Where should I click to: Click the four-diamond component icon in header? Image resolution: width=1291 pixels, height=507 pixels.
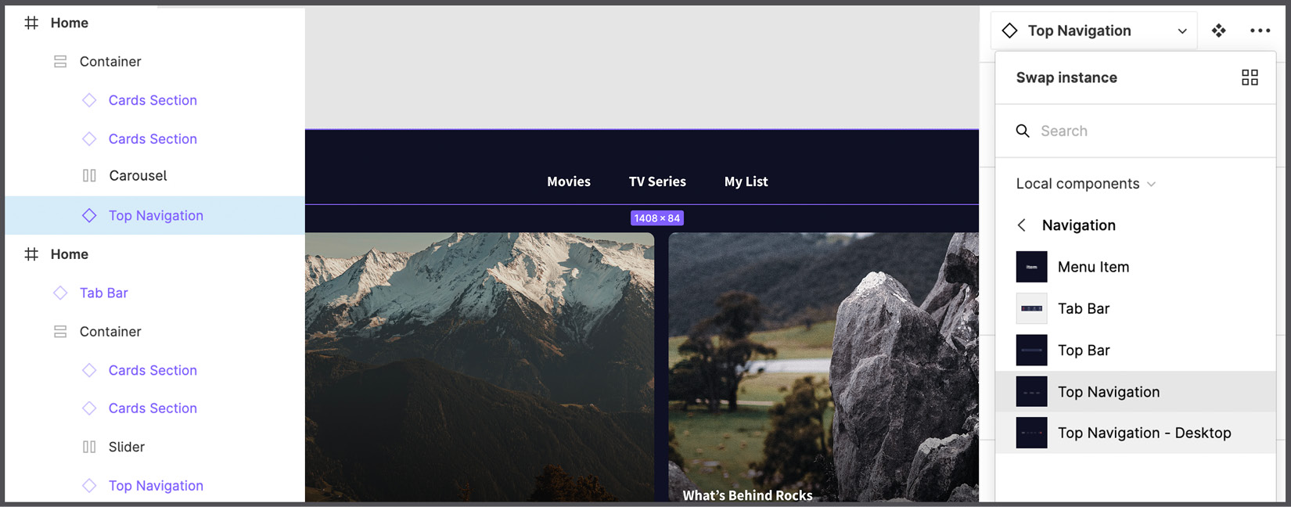[x=1218, y=31]
